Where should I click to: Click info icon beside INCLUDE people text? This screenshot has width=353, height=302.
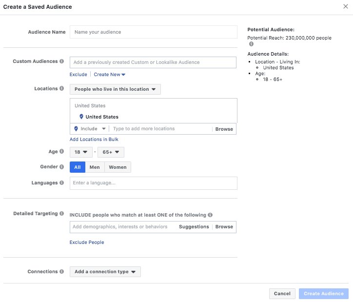click(x=210, y=215)
